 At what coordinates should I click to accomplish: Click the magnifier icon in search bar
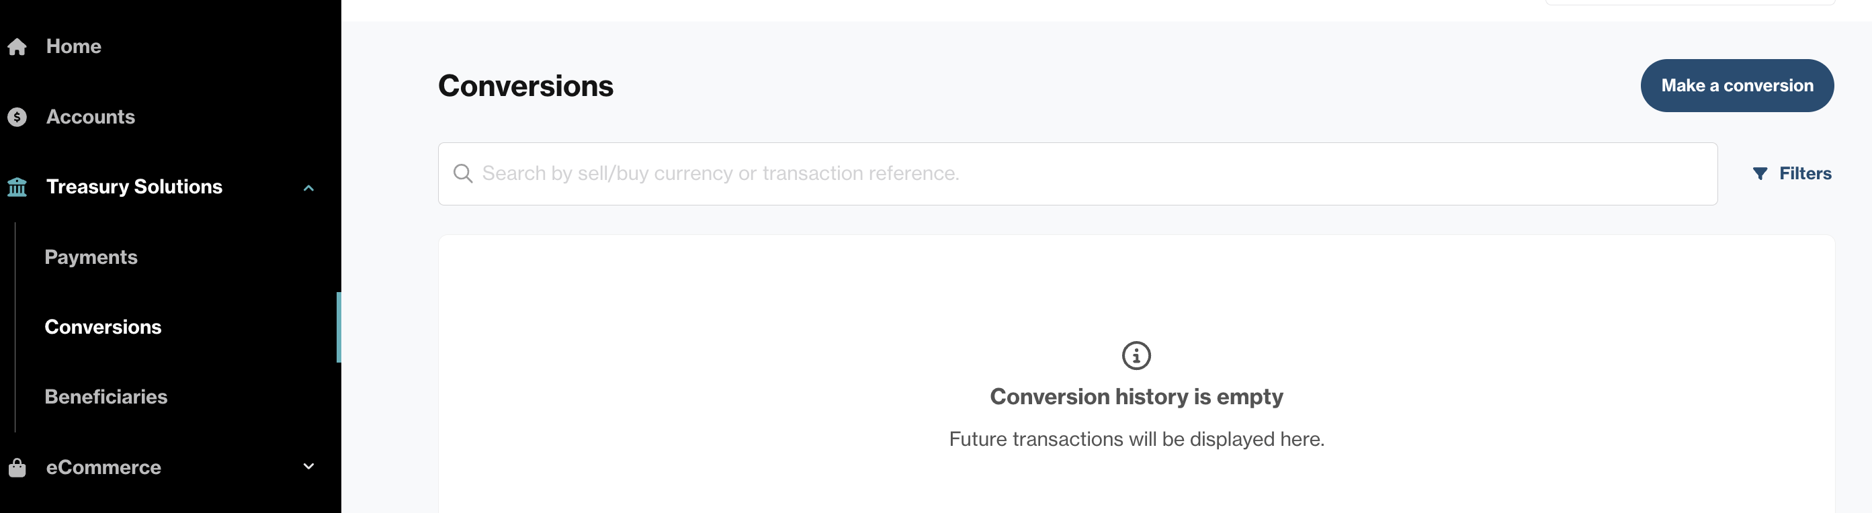coord(463,174)
